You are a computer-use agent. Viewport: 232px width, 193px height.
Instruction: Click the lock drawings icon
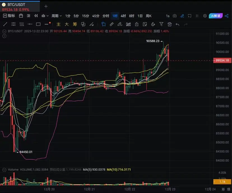pyautogui.click(x=136, y=24)
